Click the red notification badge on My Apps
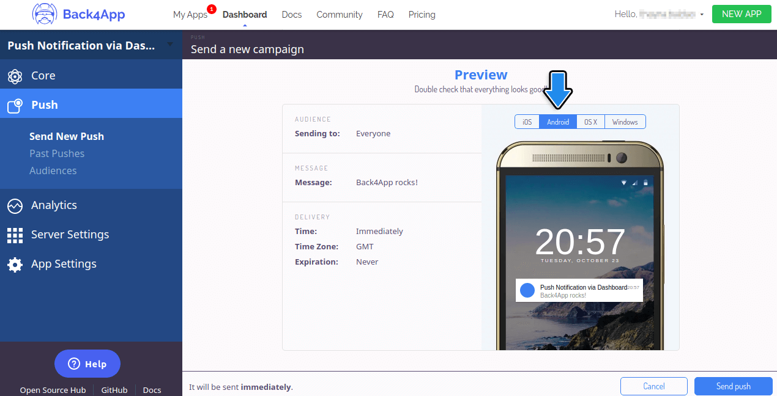This screenshot has height=396, width=777. click(212, 9)
